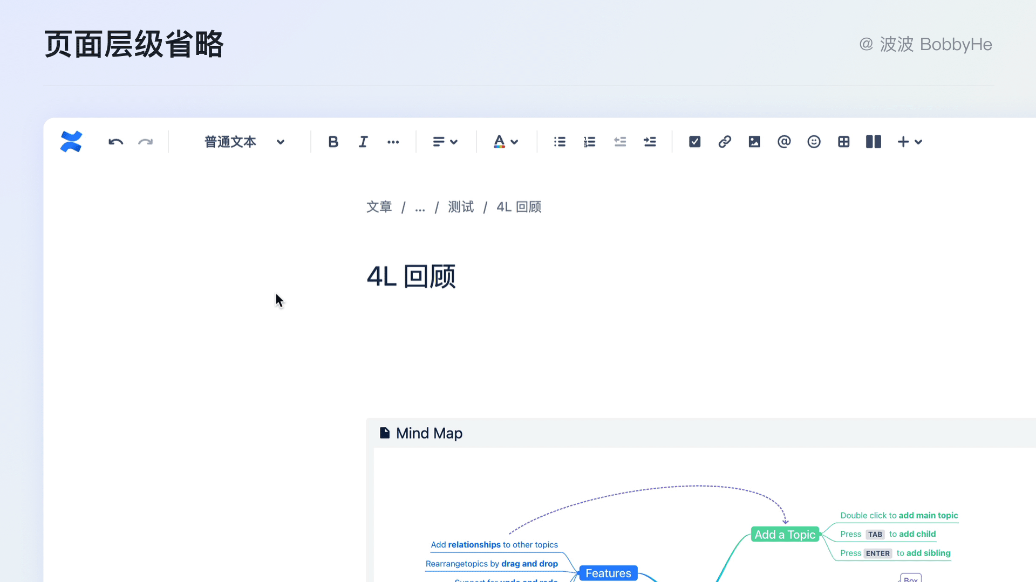Click the redo arrow icon
The image size is (1036, 582).
click(145, 142)
